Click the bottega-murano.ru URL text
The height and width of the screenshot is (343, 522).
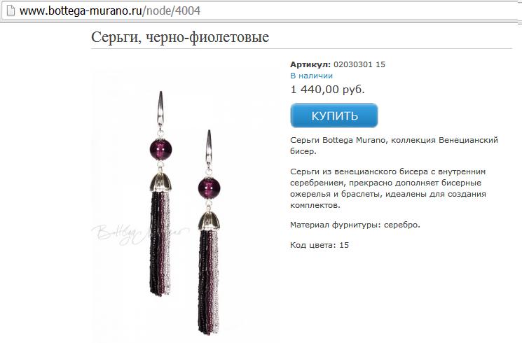coord(81,11)
